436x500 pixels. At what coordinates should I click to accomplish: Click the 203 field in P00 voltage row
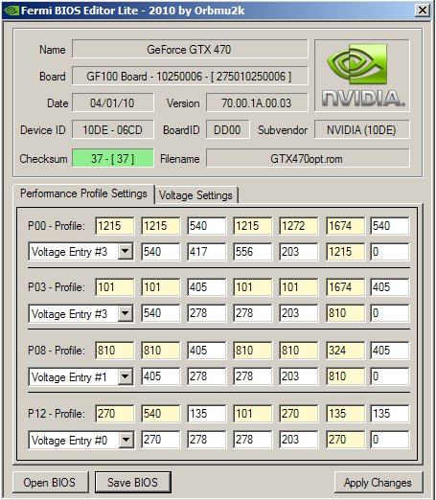click(x=299, y=252)
